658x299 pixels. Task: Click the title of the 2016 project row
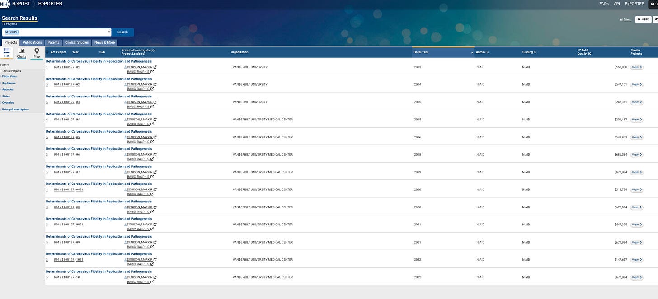coord(99,131)
